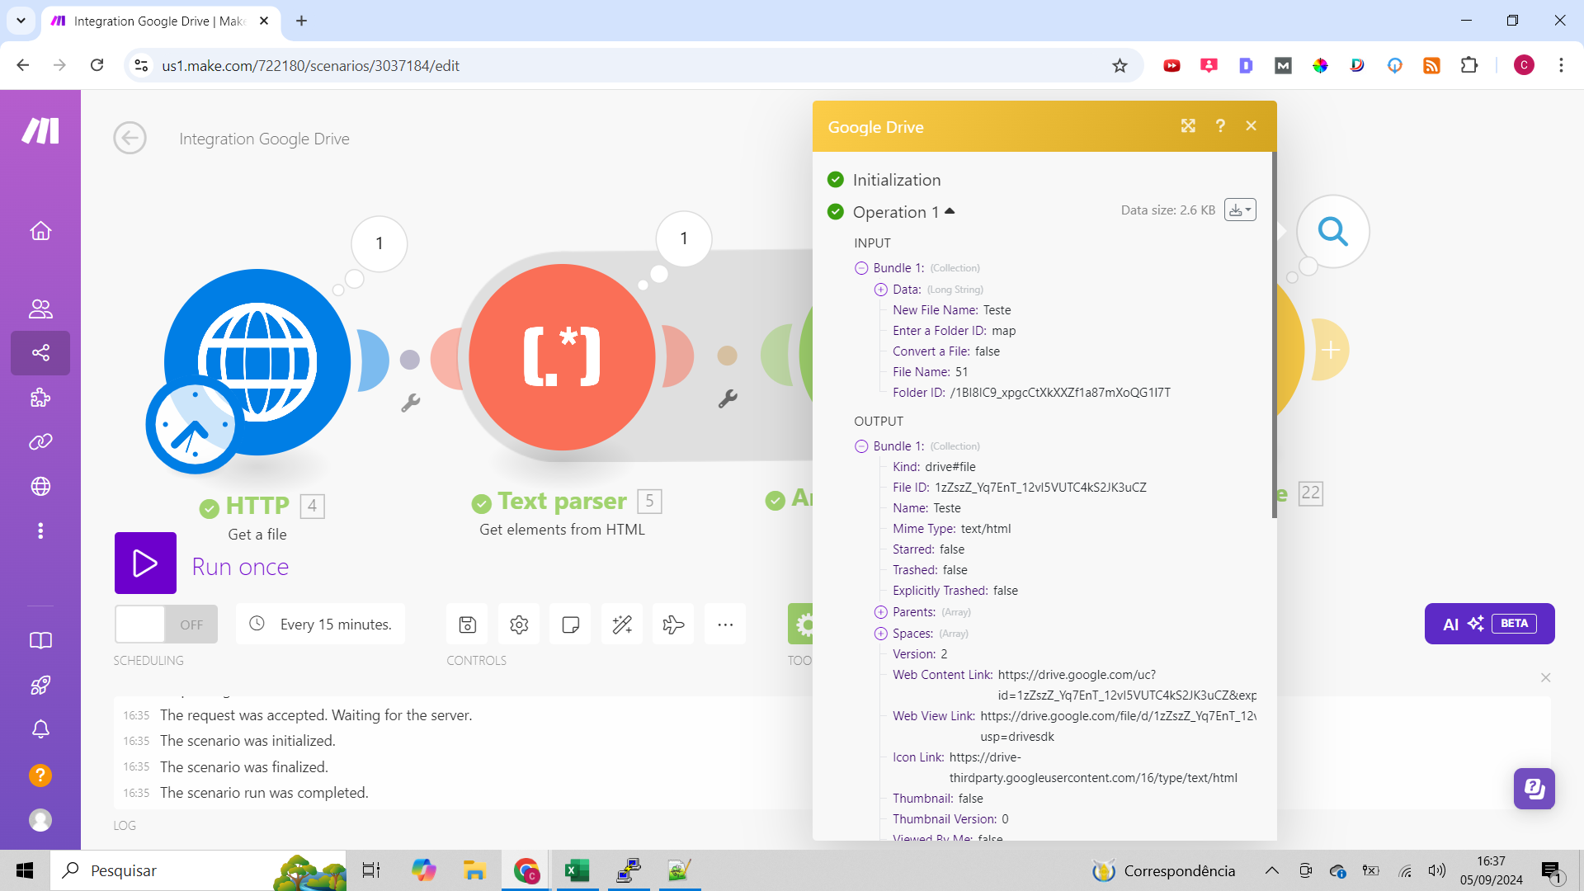Viewport: 1584px width, 891px height.
Task: Go back using the arrow beside scenario name
Action: pyautogui.click(x=130, y=138)
